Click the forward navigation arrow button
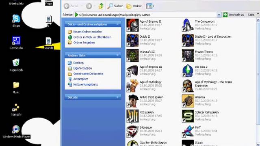260x146 pixels. [89, 6]
